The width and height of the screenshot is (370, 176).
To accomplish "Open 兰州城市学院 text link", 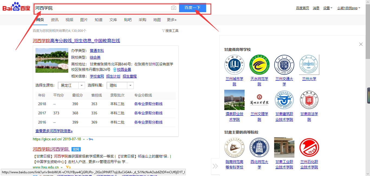I will click(234, 81).
